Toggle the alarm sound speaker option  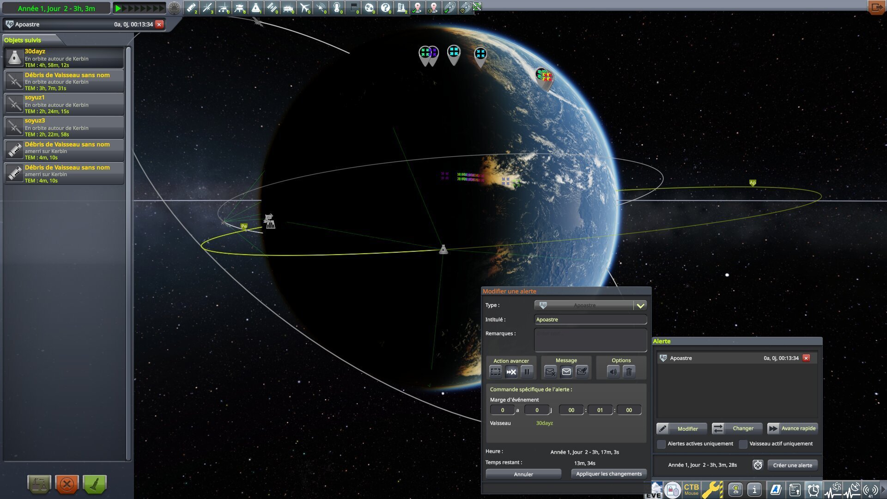coord(613,371)
